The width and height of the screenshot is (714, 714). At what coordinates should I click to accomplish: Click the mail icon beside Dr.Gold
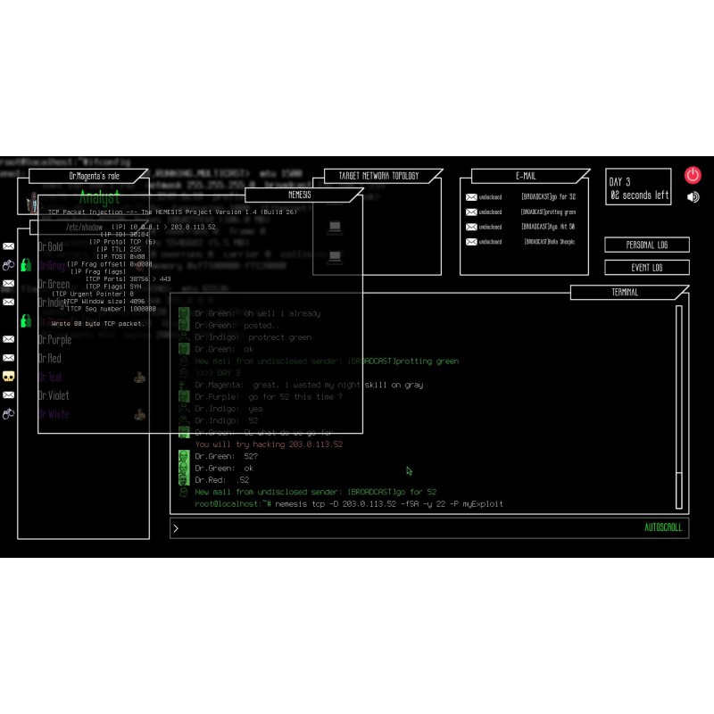pyautogui.click(x=9, y=246)
